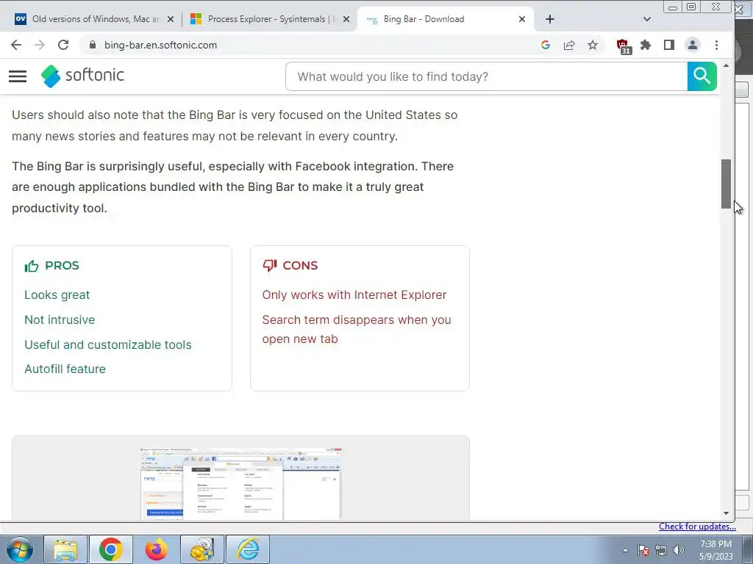The height and width of the screenshot is (564, 753).
Task: Click the 'Looks great' pro text
Action: pyautogui.click(x=57, y=295)
